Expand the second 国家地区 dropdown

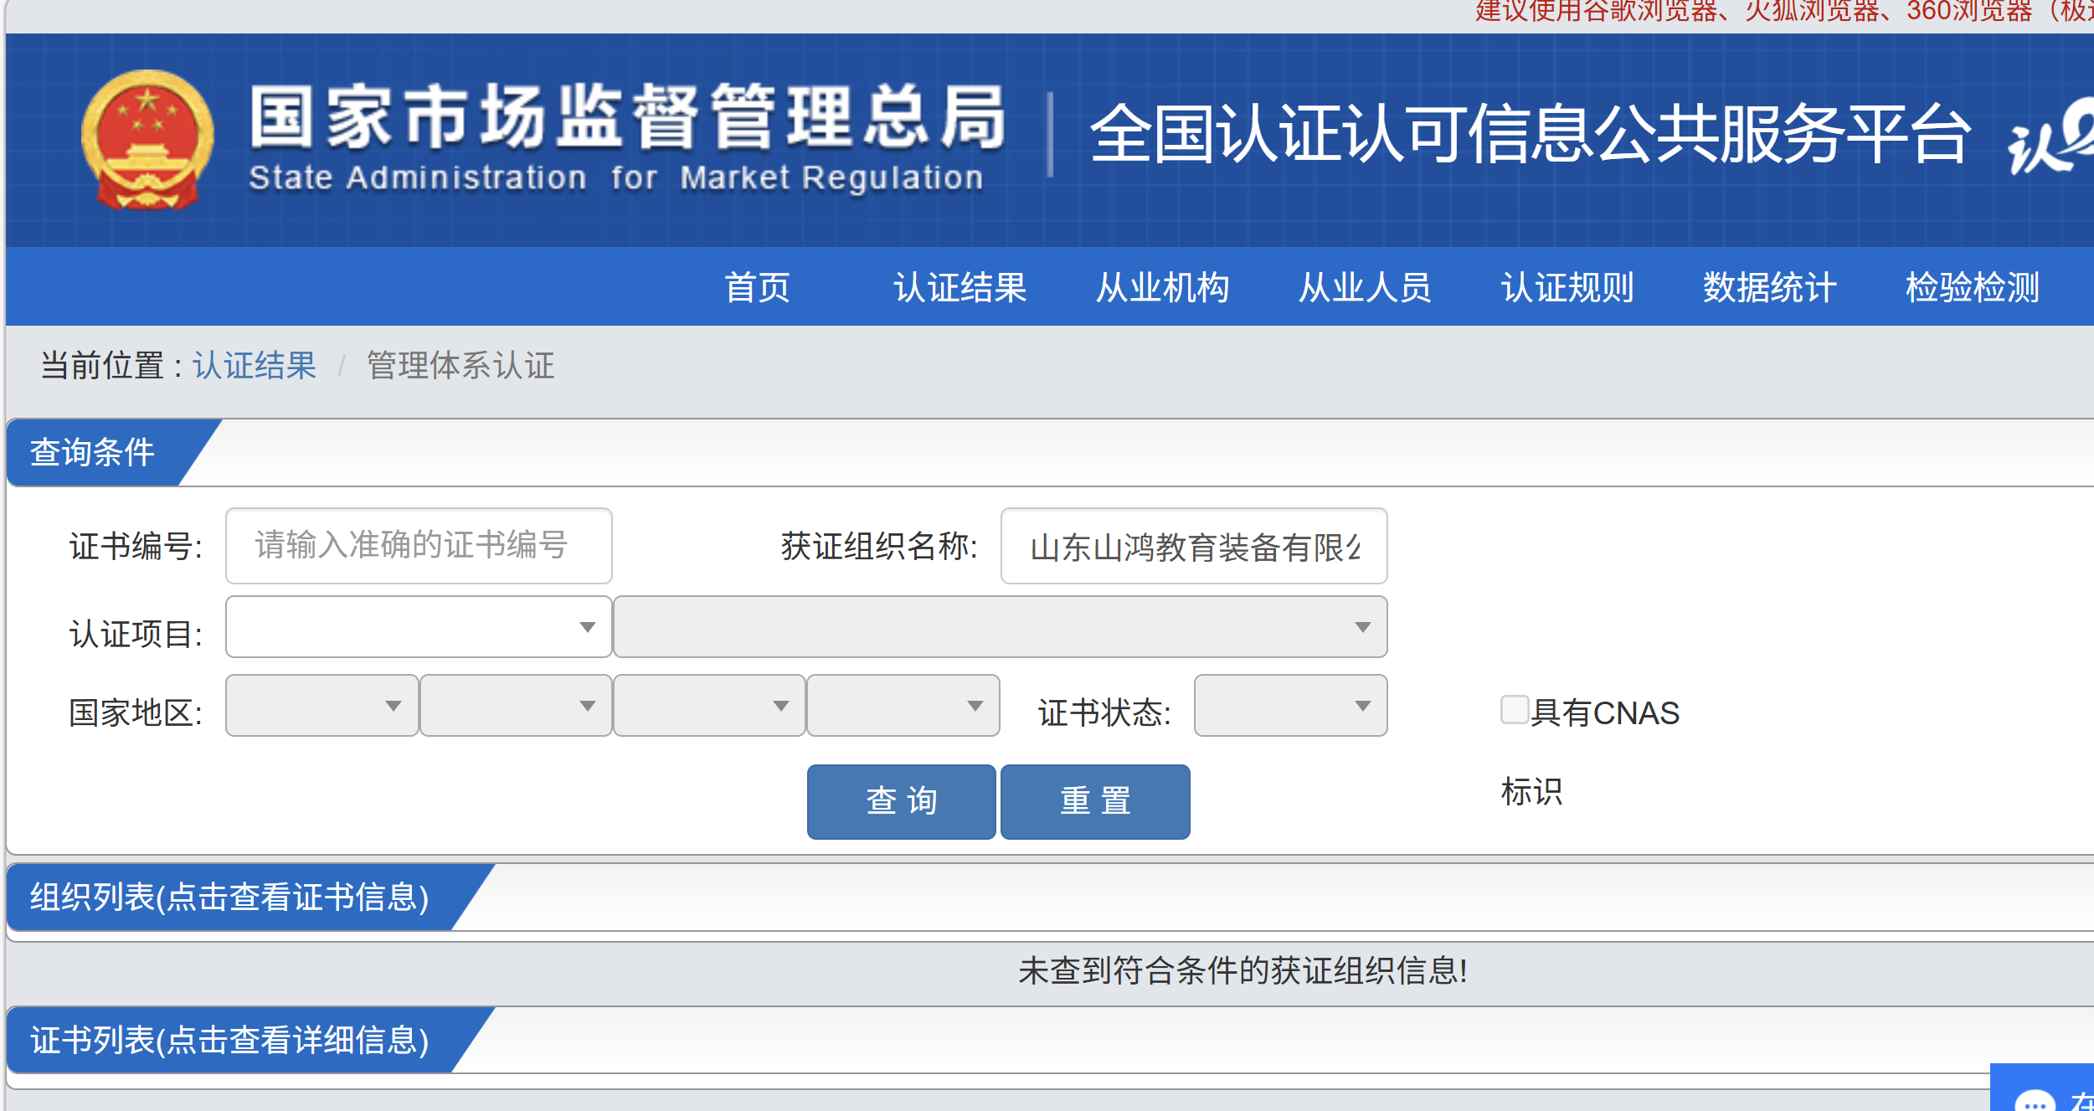(x=515, y=706)
